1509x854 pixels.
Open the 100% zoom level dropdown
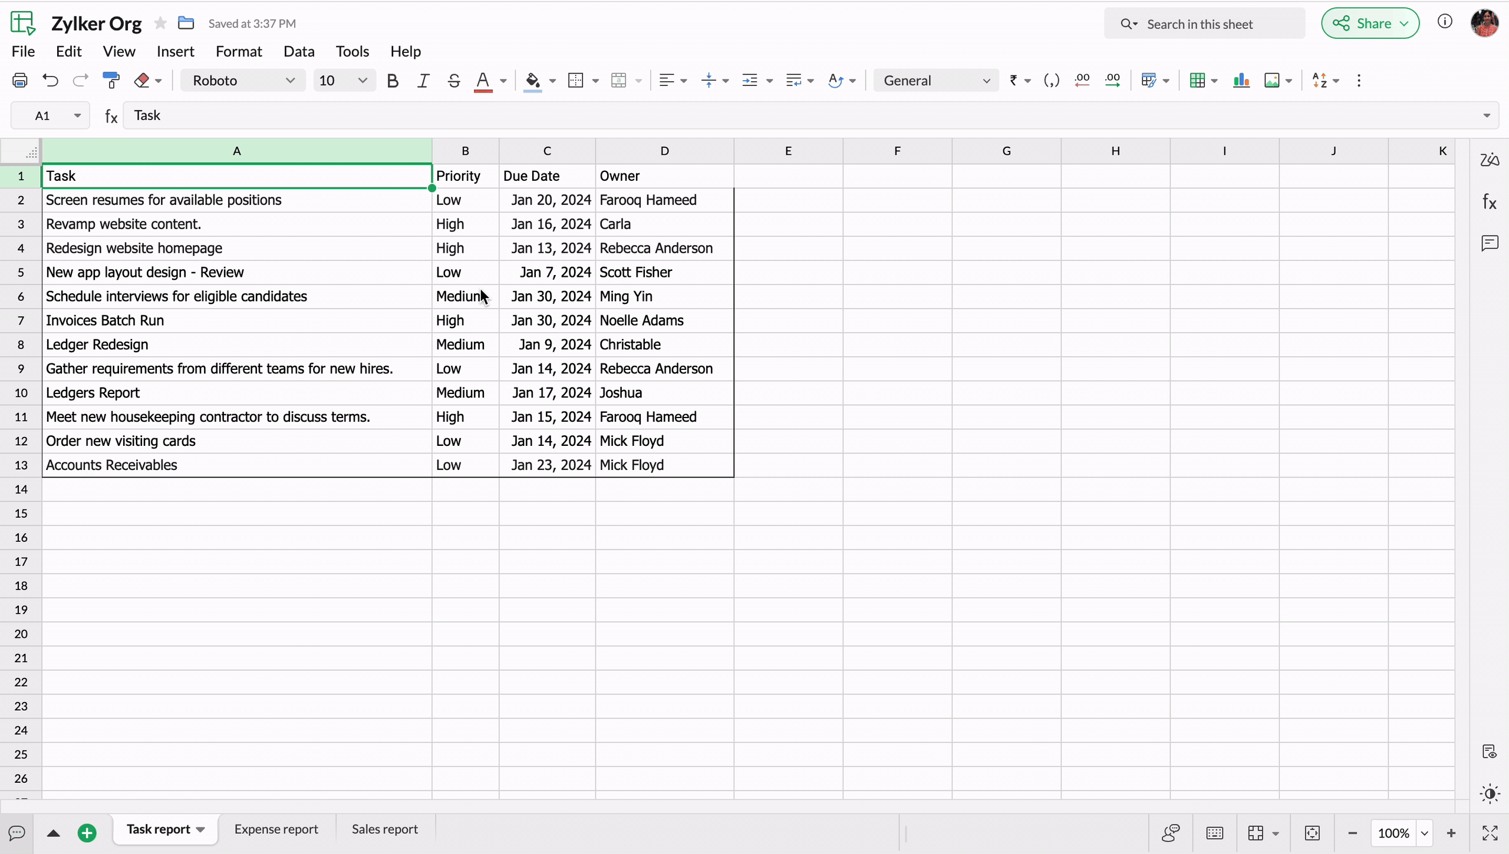click(x=1425, y=833)
